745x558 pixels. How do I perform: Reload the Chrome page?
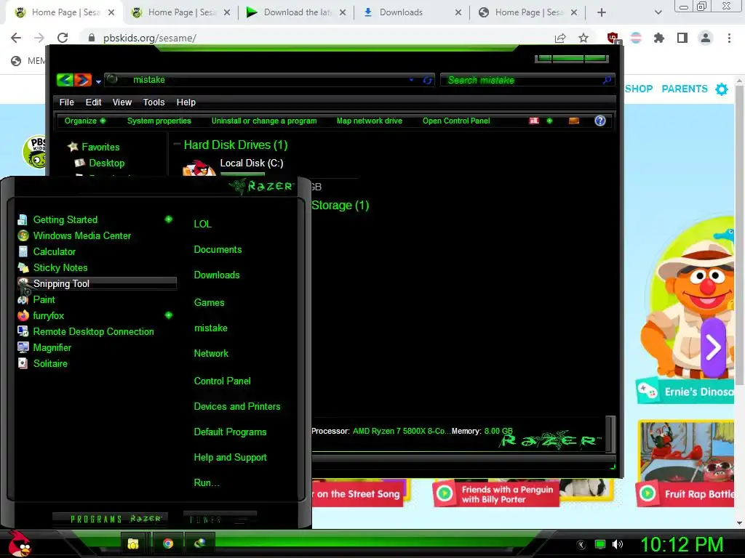63,38
